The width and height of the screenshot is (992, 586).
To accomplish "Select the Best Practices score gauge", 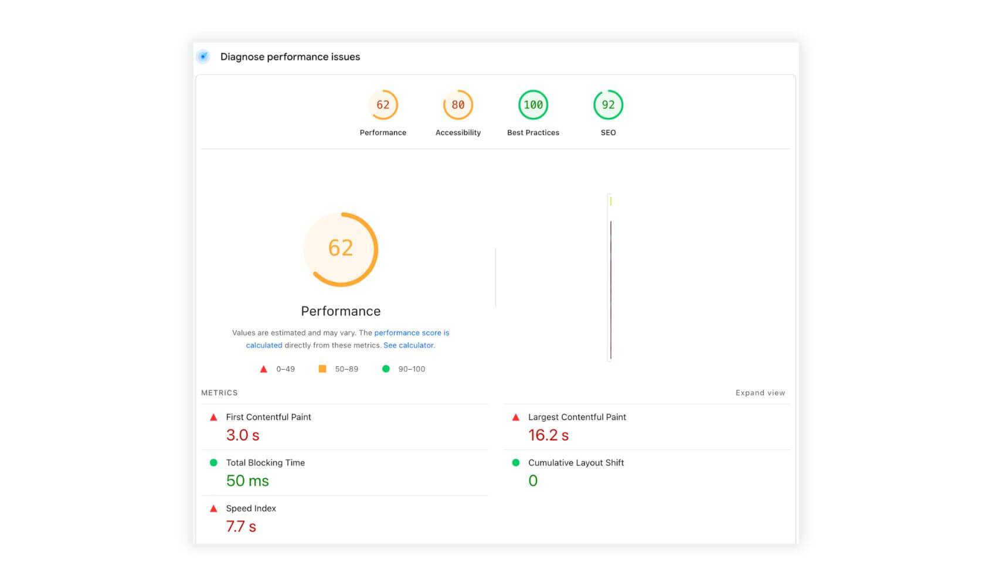I will [x=533, y=105].
